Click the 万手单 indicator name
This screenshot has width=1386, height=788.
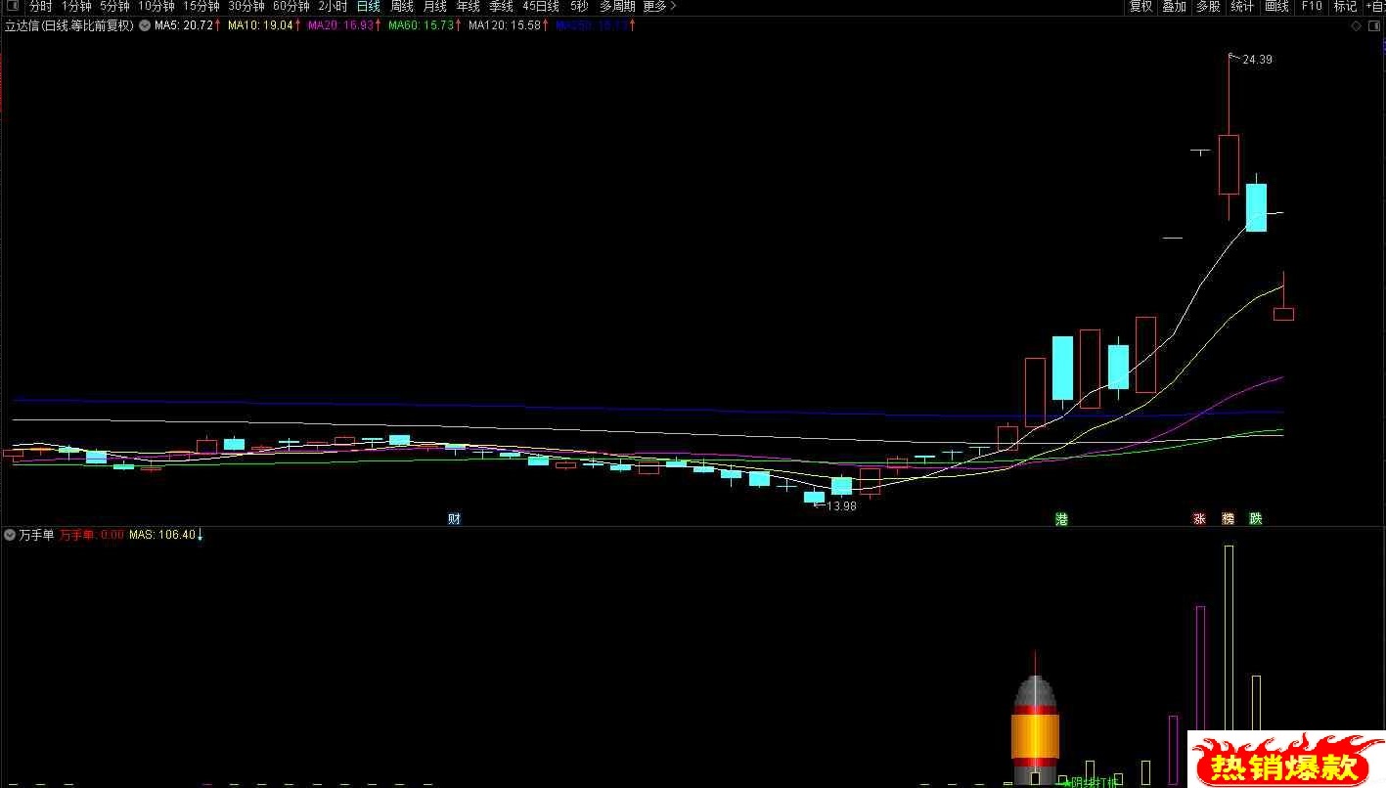[36, 535]
